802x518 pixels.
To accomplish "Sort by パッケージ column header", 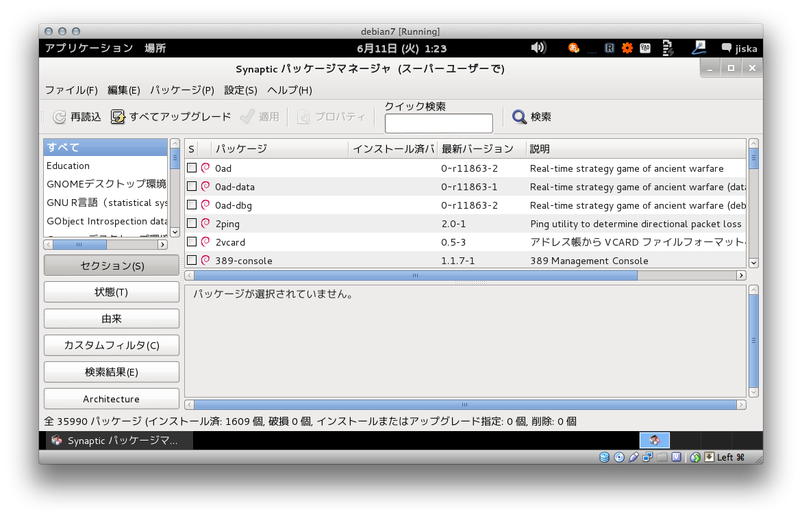I will [280, 148].
